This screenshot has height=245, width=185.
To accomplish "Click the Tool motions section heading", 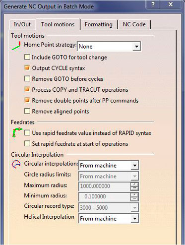I will [x=28, y=36].
